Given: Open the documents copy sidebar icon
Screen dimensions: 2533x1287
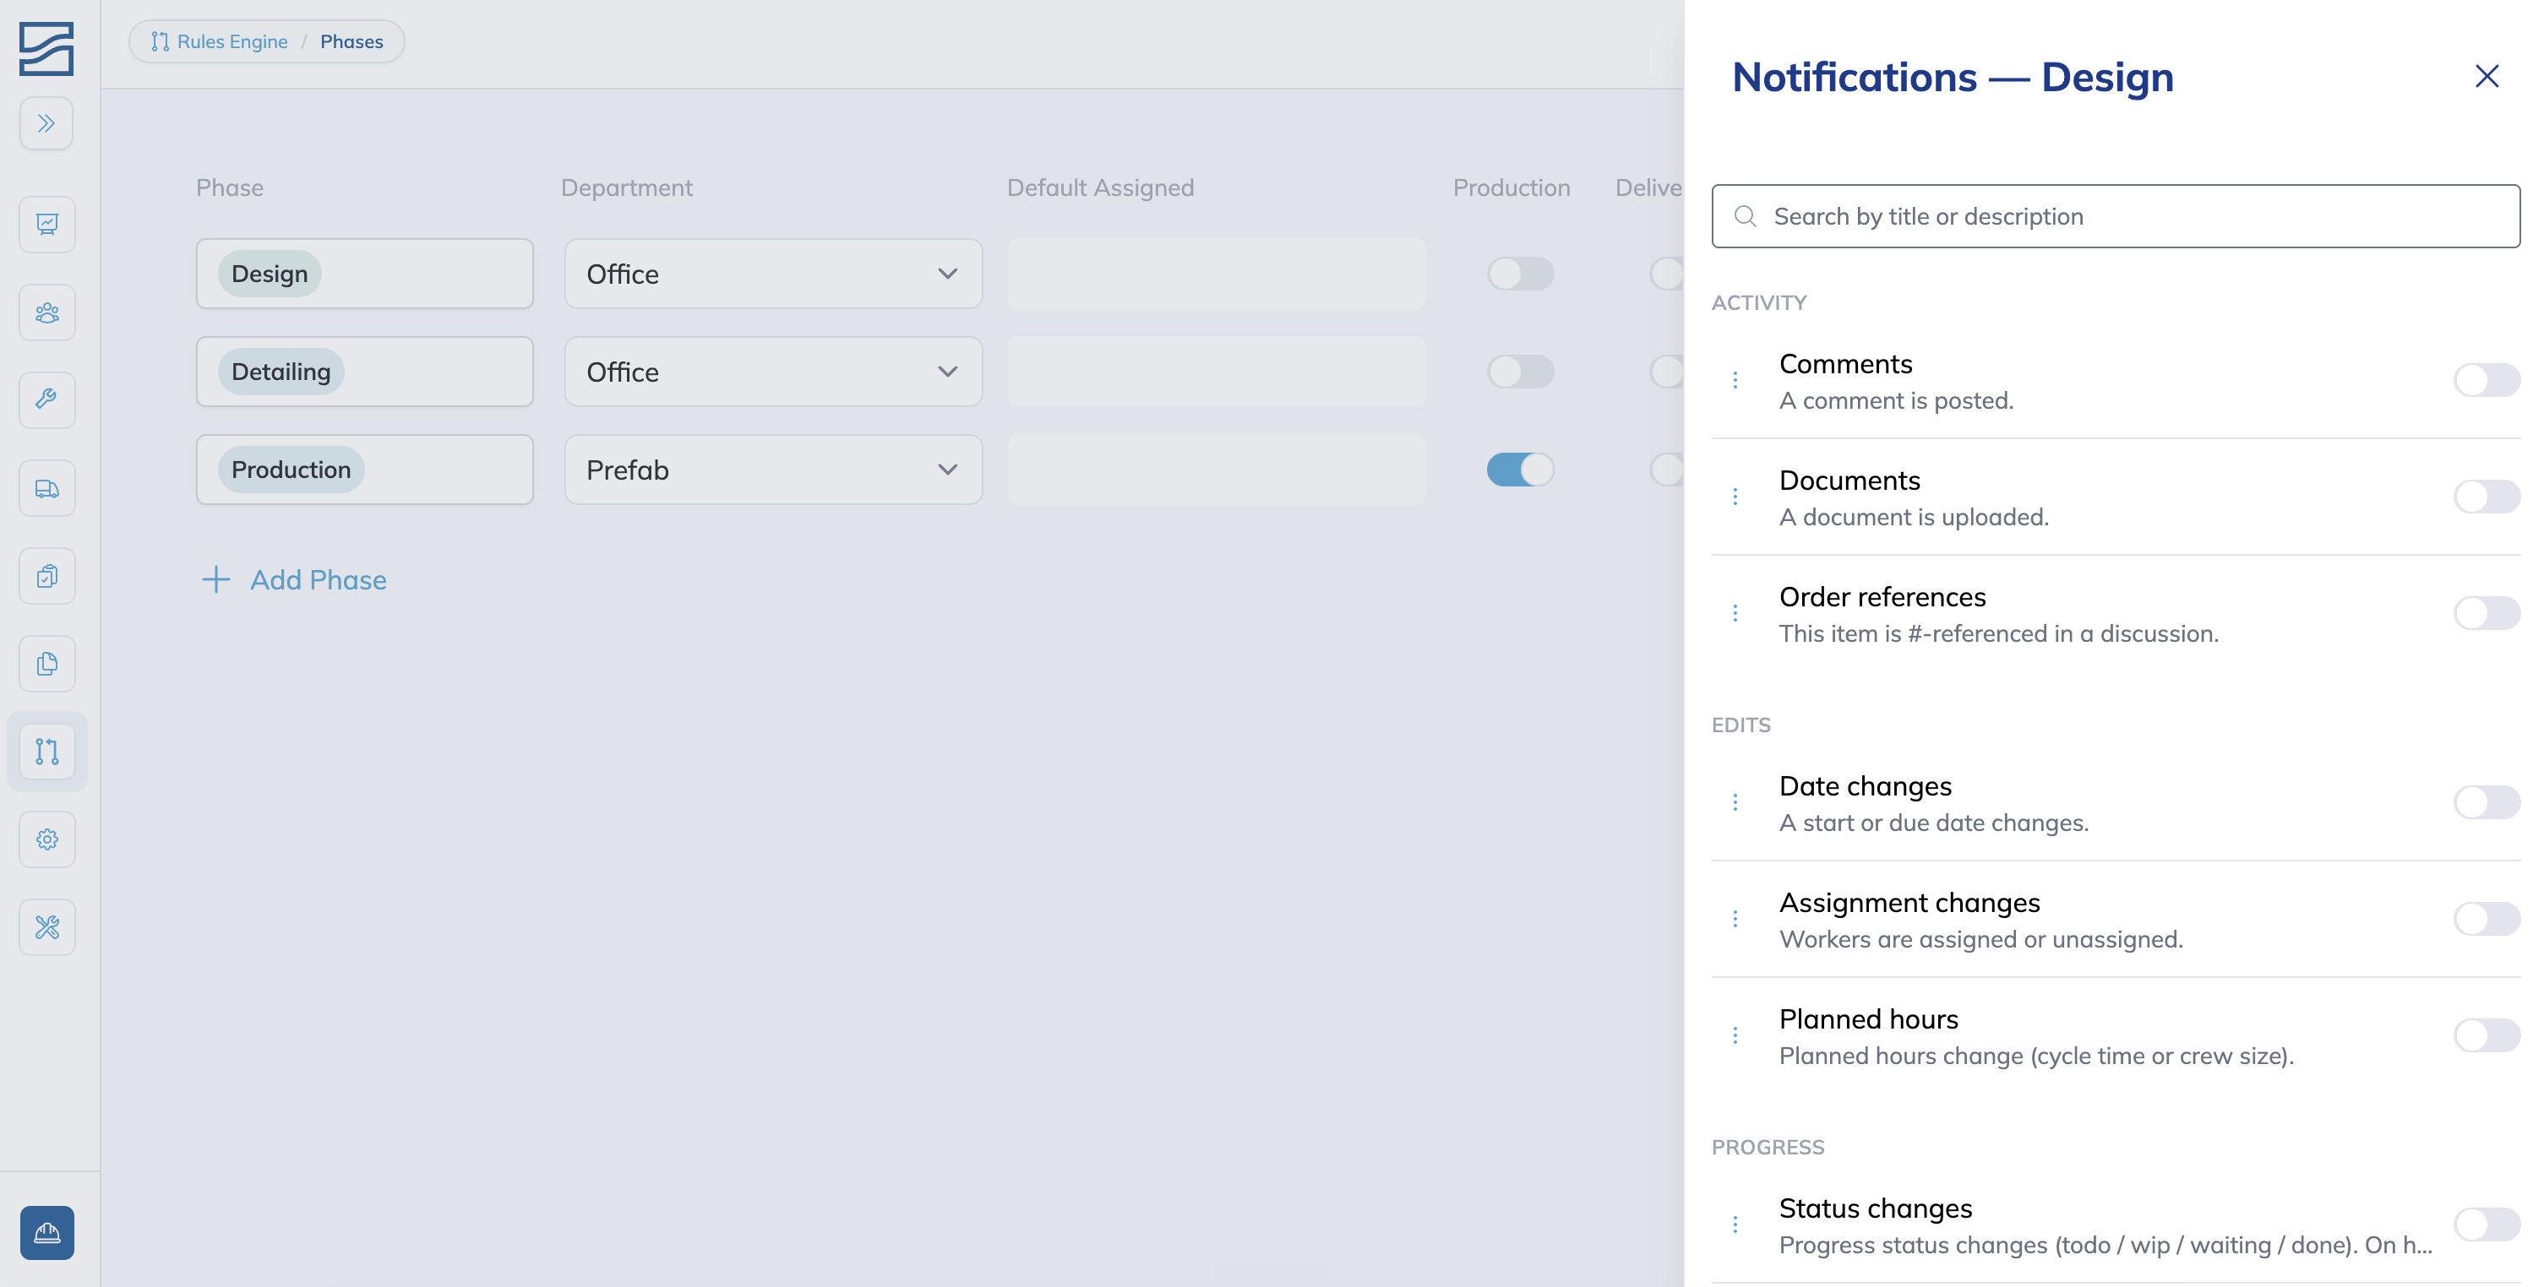Looking at the screenshot, I should coord(46,665).
